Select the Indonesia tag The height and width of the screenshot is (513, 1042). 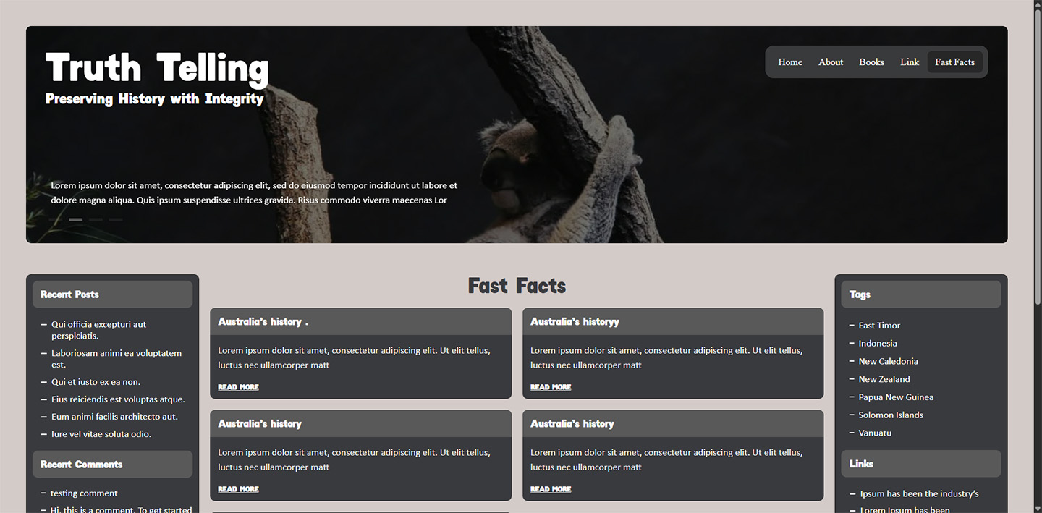pos(878,344)
